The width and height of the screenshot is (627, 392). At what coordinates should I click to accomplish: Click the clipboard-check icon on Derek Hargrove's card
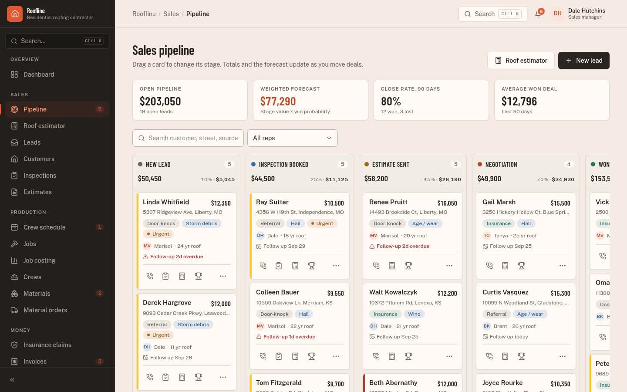pyautogui.click(x=165, y=377)
